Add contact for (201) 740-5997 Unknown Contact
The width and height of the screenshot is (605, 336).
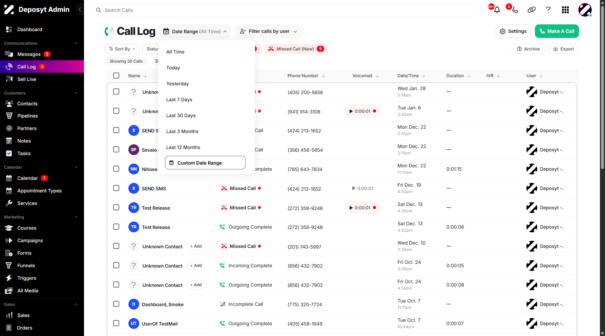(x=196, y=246)
